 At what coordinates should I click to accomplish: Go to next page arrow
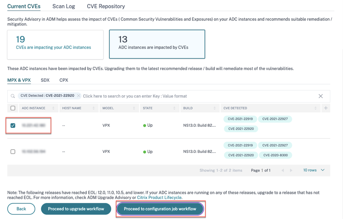coord(291,170)
